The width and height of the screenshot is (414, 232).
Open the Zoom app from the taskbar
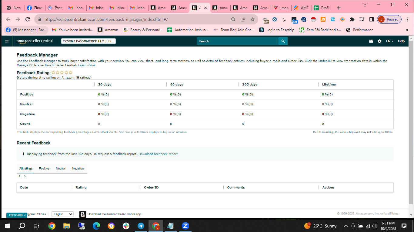(x=185, y=226)
